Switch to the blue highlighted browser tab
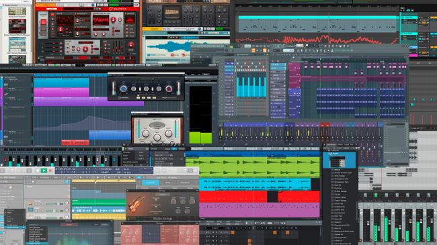The width and height of the screenshot is (437, 245). pos(151,183)
